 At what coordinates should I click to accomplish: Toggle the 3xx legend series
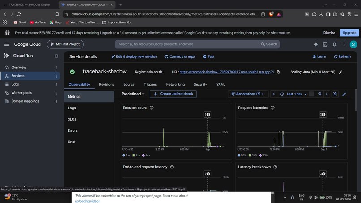coord(146,155)
